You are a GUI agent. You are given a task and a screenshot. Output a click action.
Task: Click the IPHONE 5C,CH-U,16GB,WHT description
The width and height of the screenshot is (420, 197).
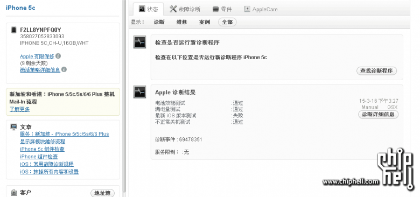click(x=54, y=43)
